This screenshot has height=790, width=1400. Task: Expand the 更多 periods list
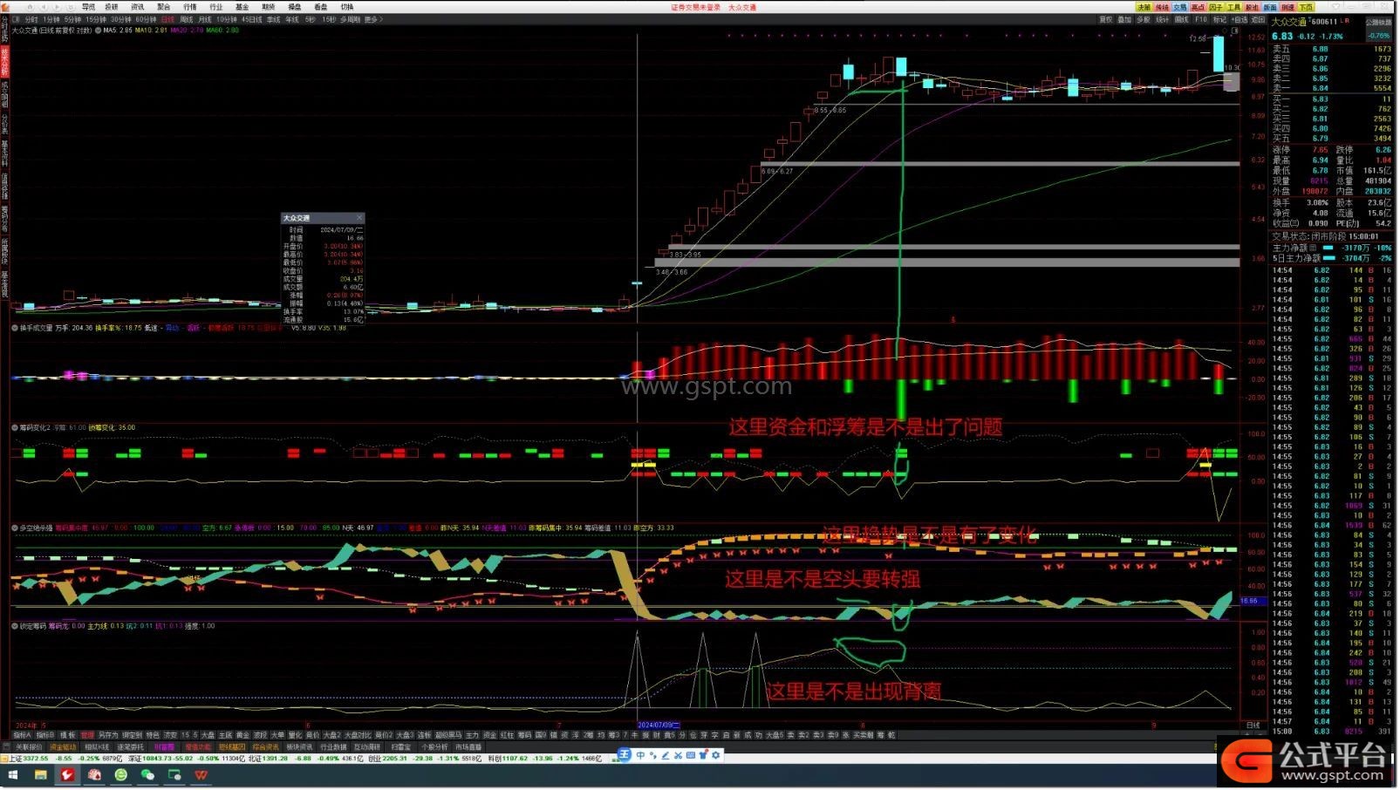point(372,19)
